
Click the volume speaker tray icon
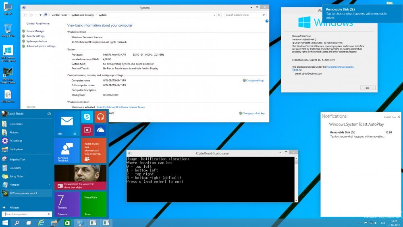click(376, 223)
